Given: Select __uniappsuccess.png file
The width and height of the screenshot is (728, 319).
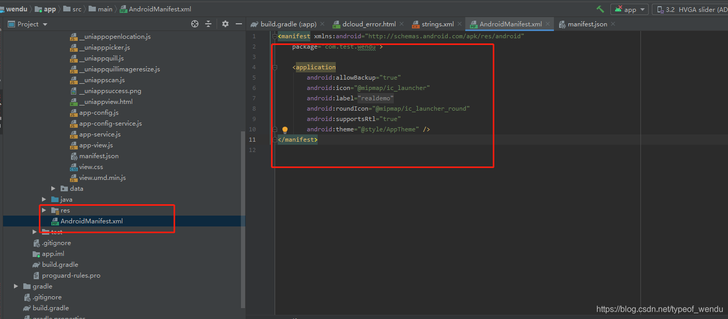Looking at the screenshot, I should point(110,91).
